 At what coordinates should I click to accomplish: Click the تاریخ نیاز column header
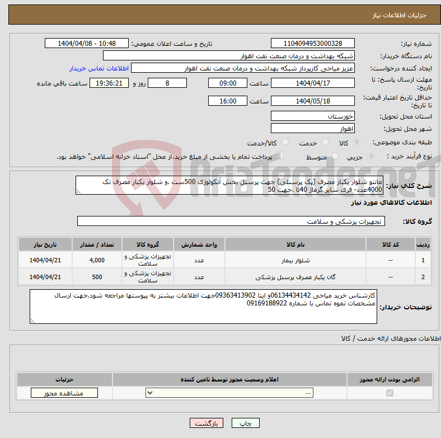[x=45, y=244]
